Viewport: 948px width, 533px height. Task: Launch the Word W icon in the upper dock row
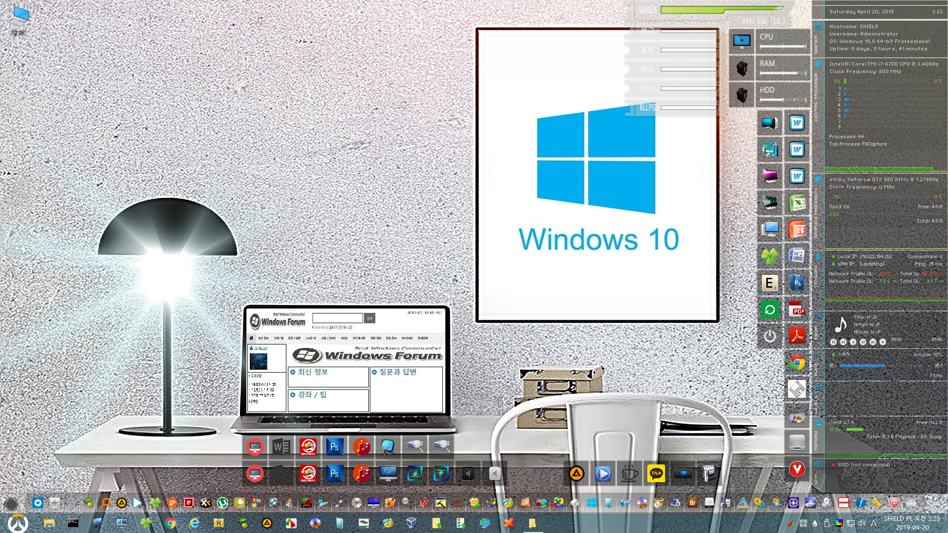point(281,447)
